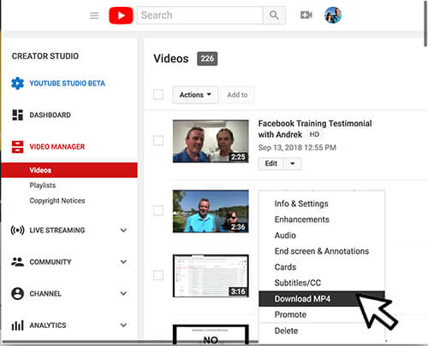The height and width of the screenshot is (346, 428).
Task: Expand the Channel section
Action: click(123, 293)
